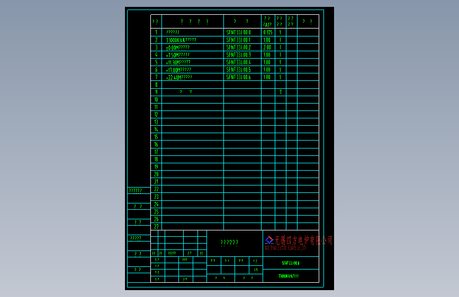Viewport: 459px width, 297px height.
Task: Click the large '??????' title block heading
Action: coord(229,243)
